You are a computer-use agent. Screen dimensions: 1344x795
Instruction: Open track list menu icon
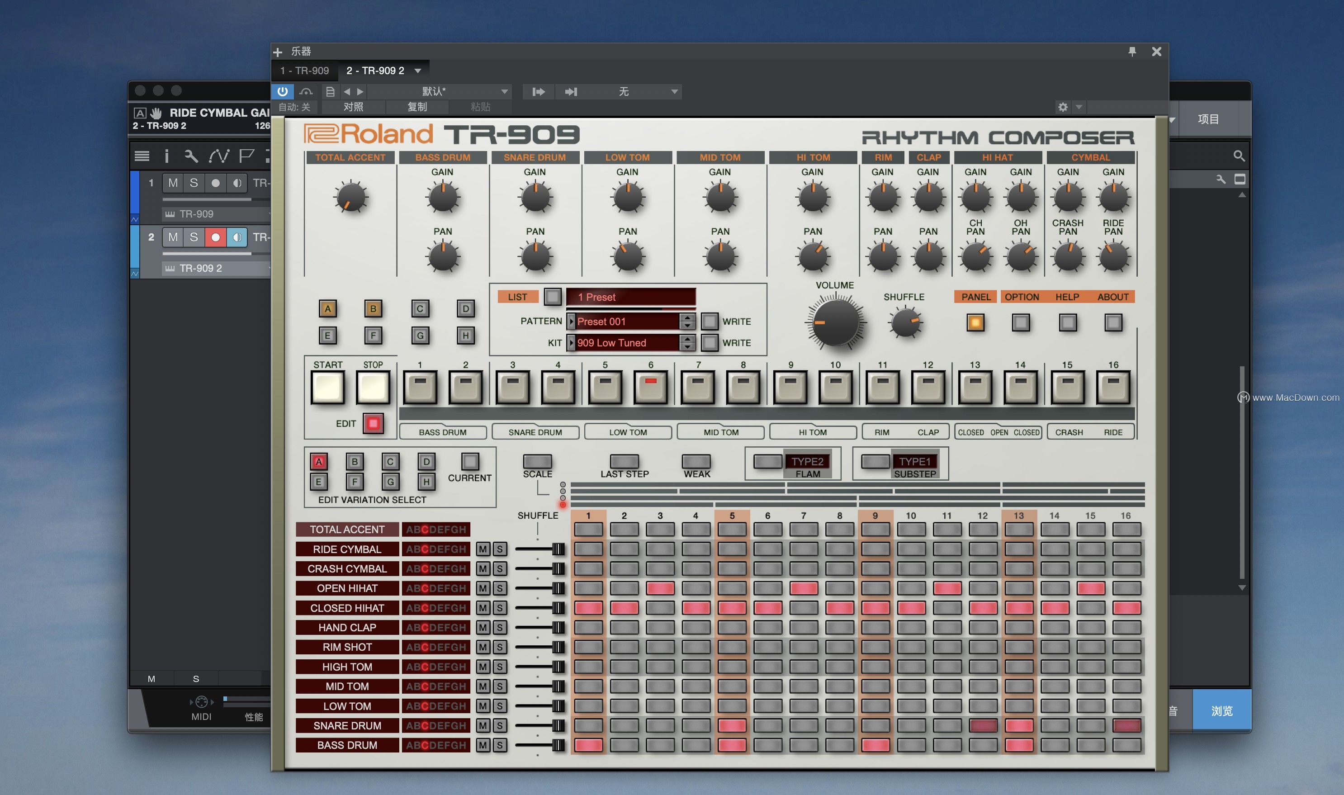pyautogui.click(x=142, y=156)
